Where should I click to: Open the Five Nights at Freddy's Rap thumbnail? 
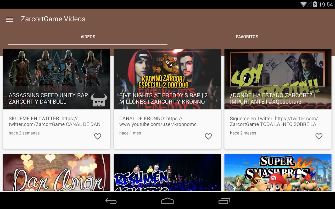(167, 79)
